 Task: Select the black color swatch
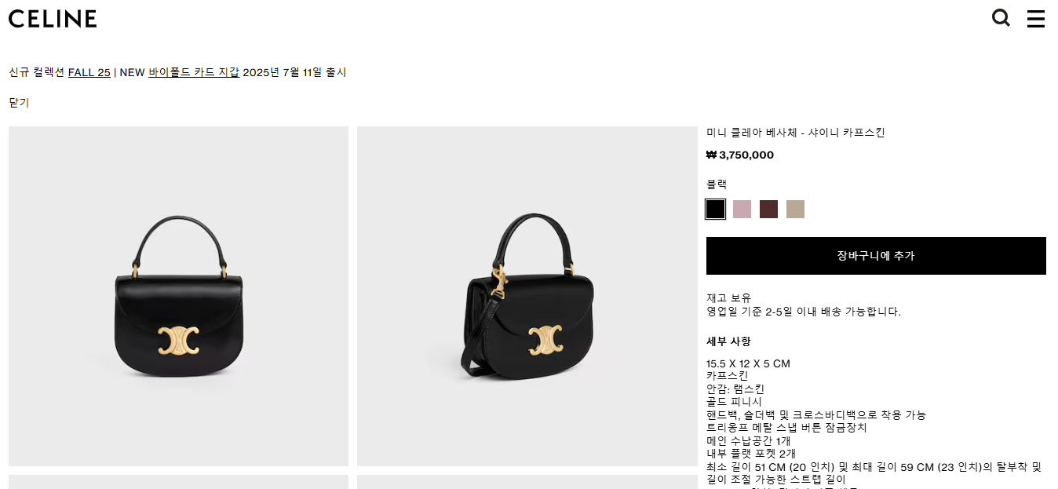coord(715,209)
